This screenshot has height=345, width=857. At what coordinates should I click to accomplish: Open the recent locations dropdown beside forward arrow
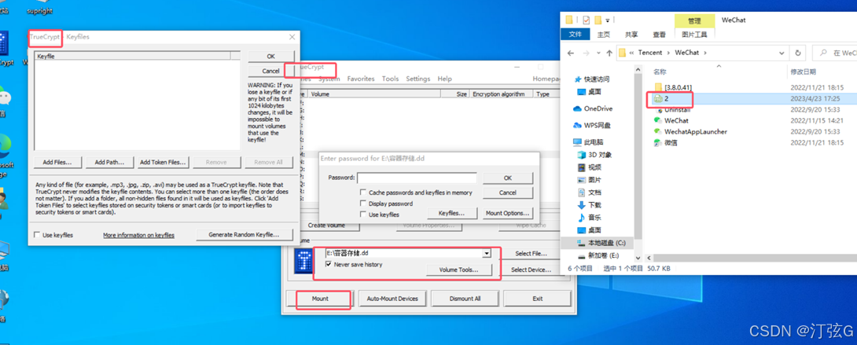point(598,53)
